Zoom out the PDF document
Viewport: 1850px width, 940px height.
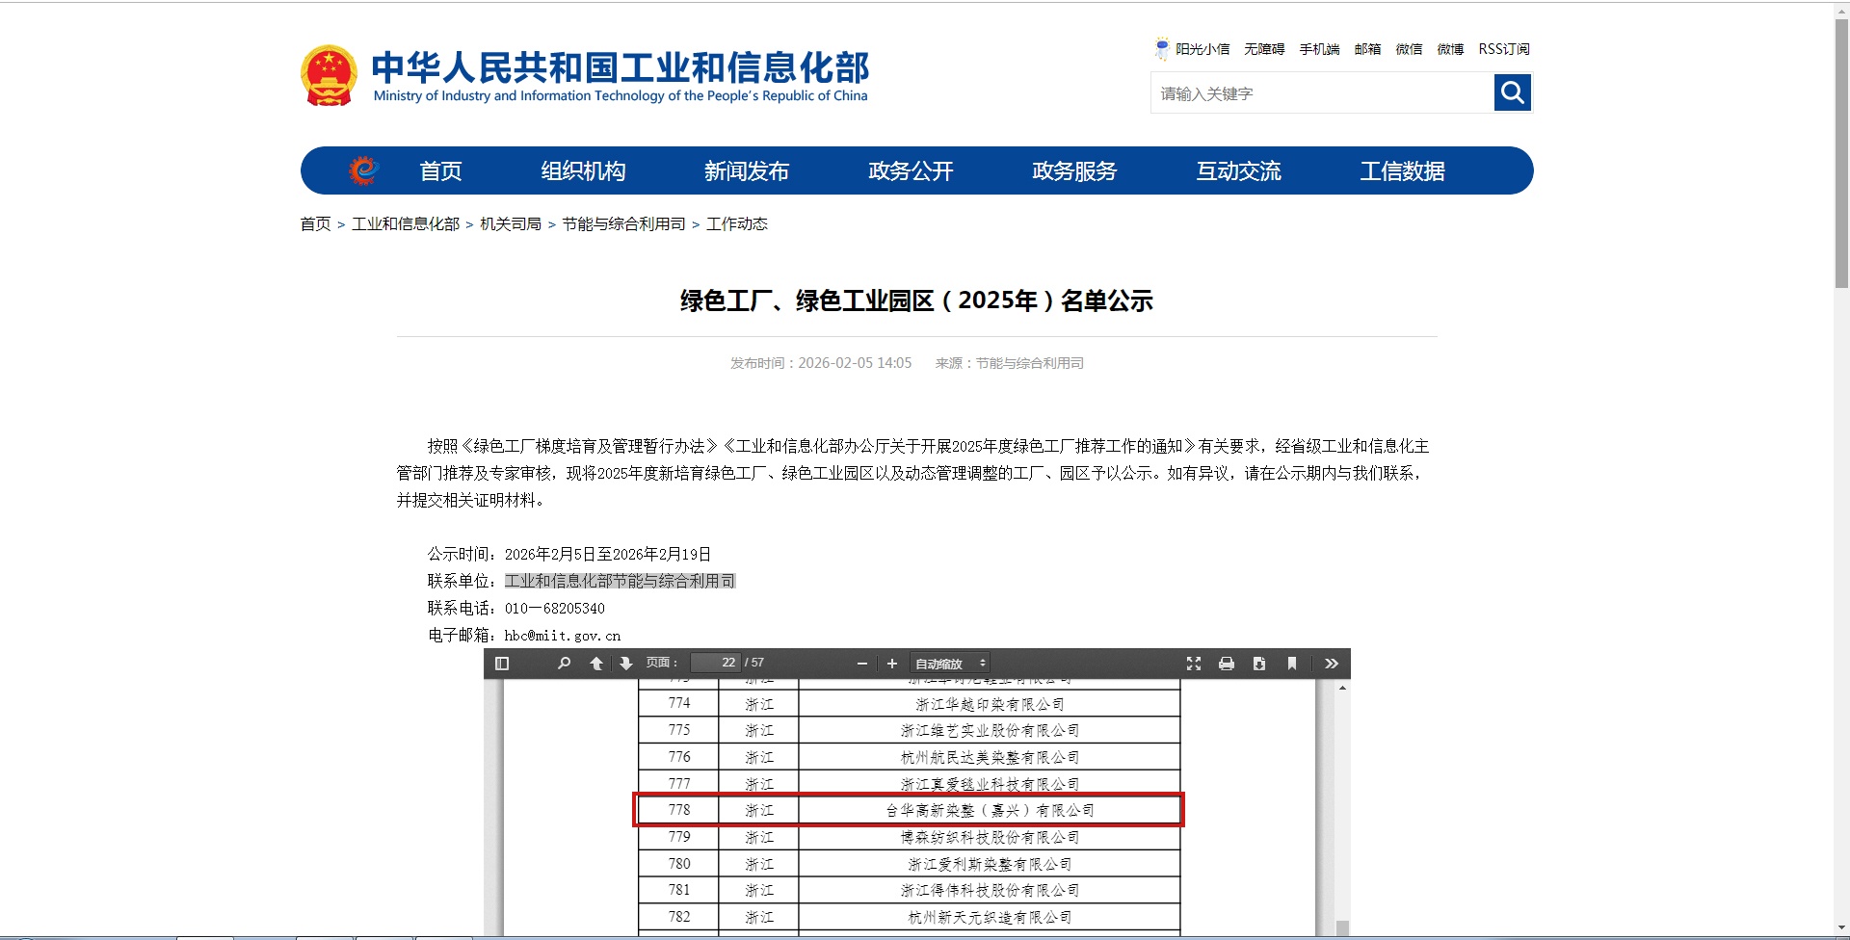(x=862, y=664)
